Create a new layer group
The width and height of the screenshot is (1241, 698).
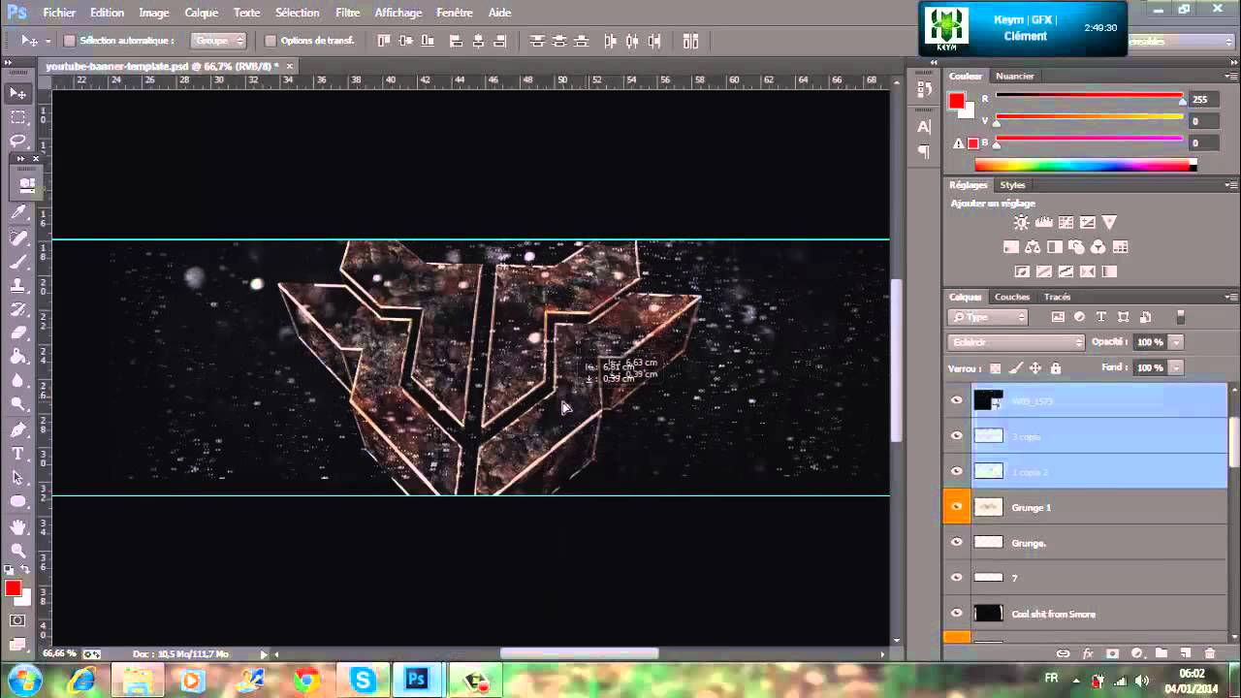(1161, 654)
